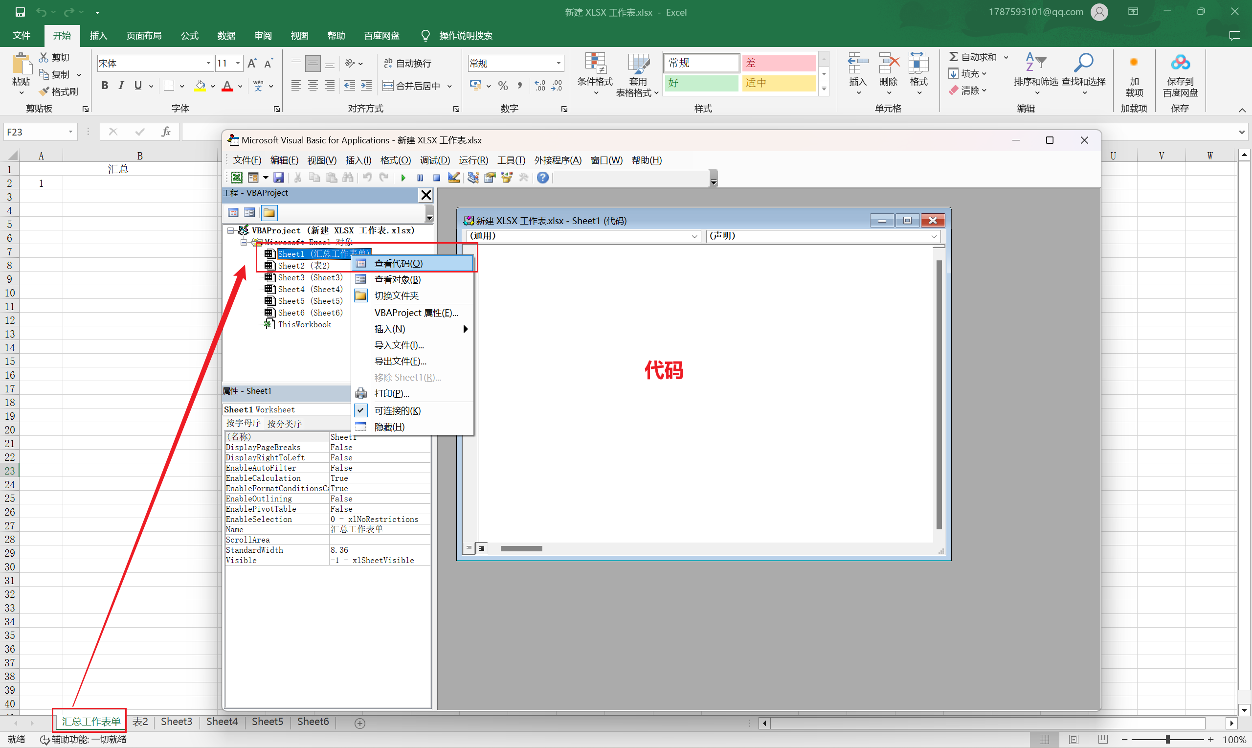The height and width of the screenshot is (748, 1252).
Task: Open the font size dropdown
Action: tap(238, 63)
